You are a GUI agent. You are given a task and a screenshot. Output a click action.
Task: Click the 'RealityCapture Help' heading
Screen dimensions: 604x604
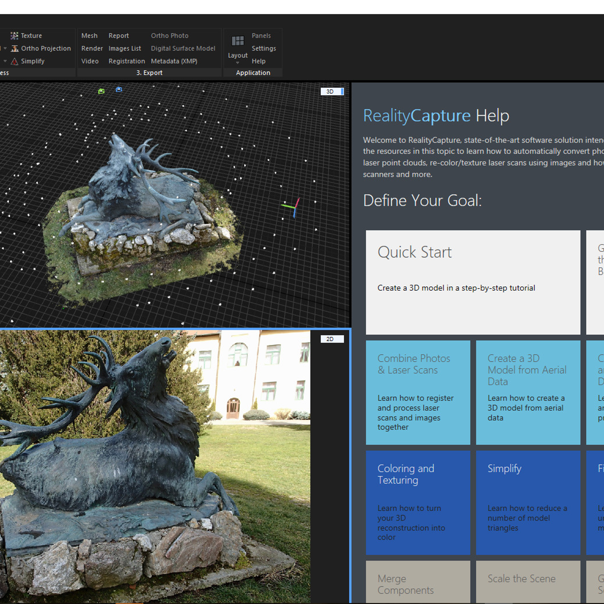tap(436, 116)
